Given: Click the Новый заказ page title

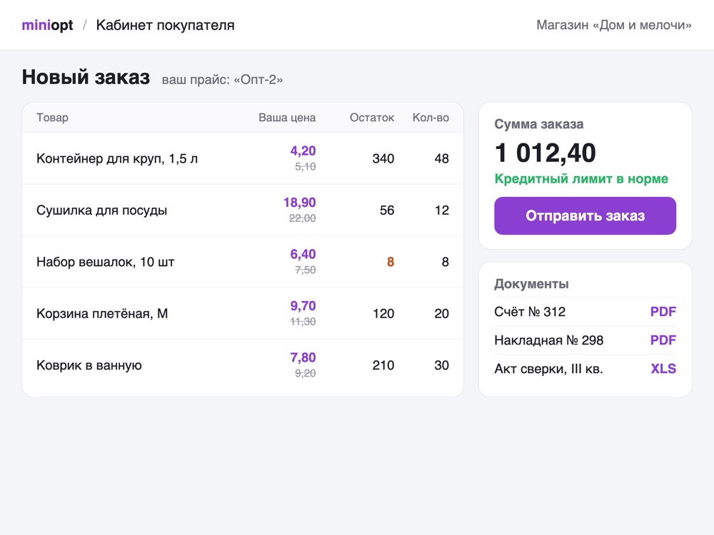Looking at the screenshot, I should [x=86, y=77].
